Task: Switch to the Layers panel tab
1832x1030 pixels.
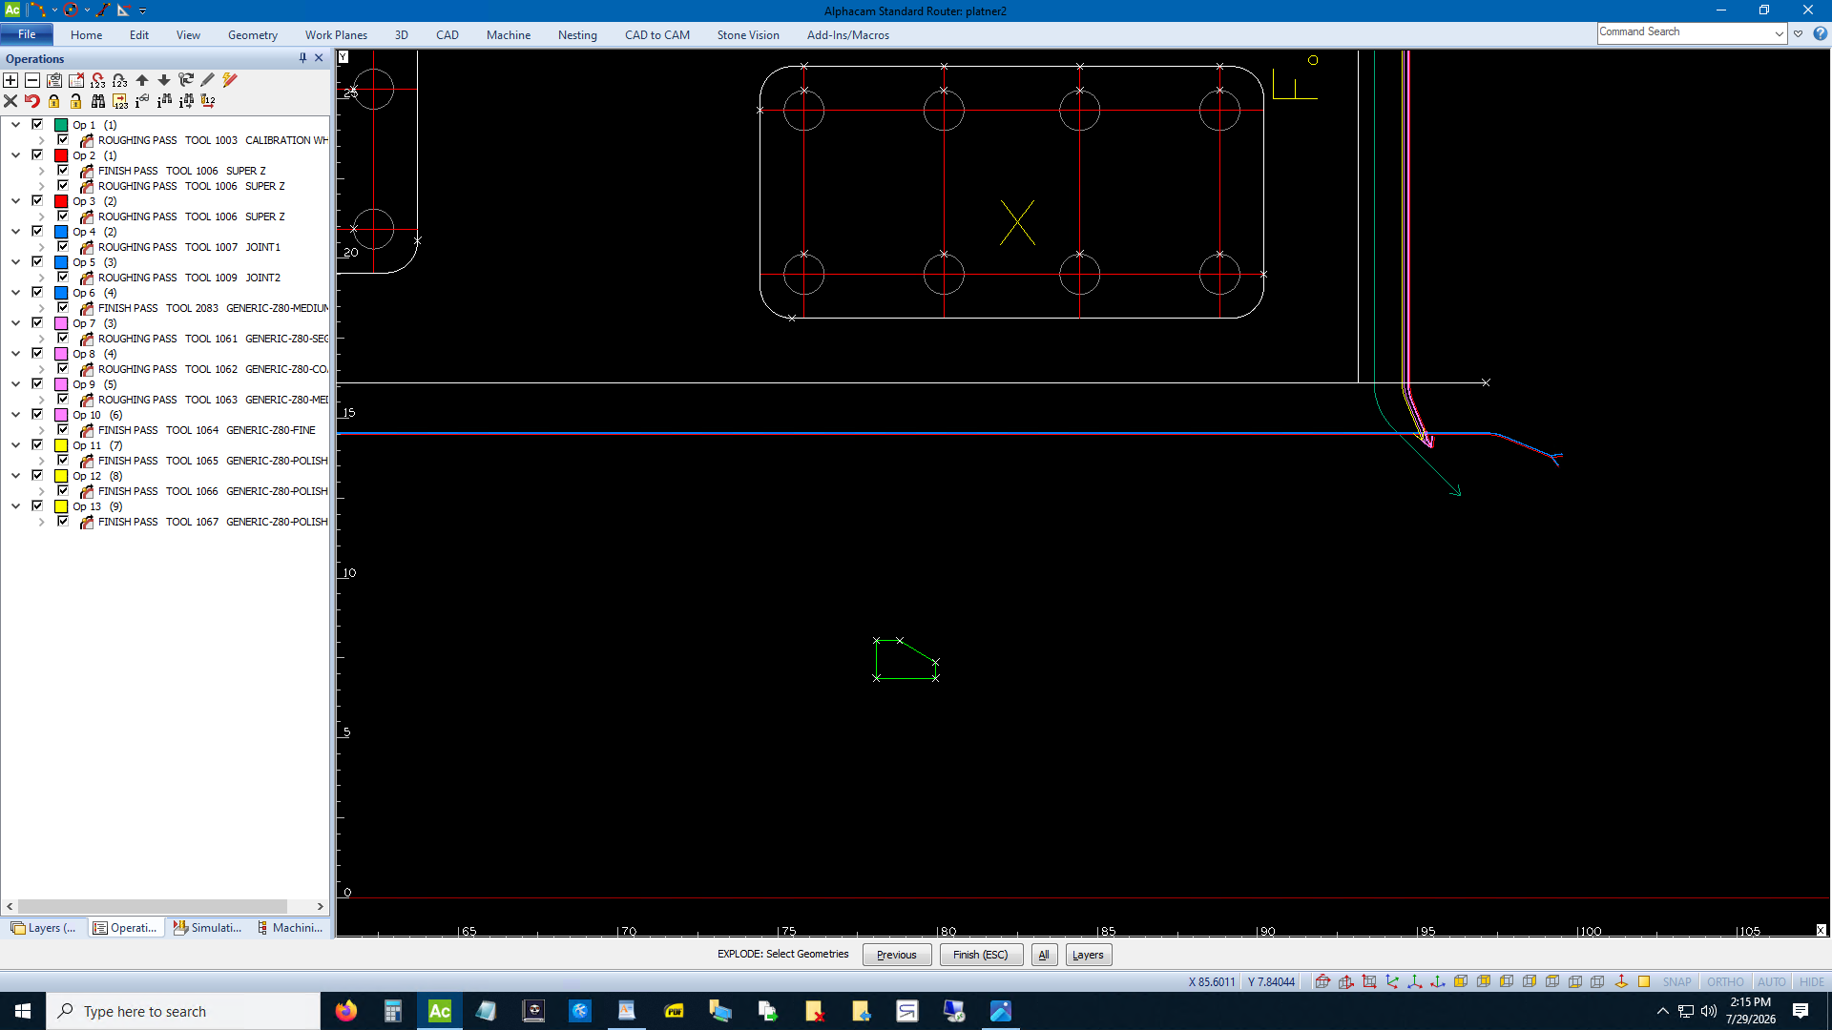Action: (44, 928)
